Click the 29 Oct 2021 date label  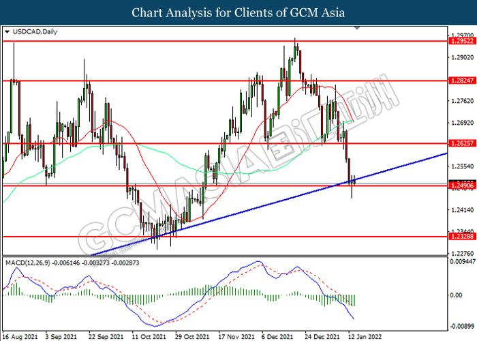tap(192, 337)
